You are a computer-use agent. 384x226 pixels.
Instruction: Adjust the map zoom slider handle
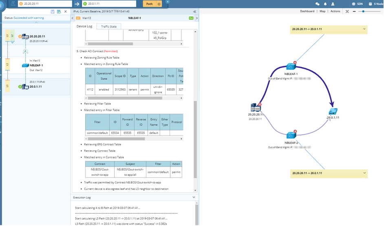tap(363, 11)
